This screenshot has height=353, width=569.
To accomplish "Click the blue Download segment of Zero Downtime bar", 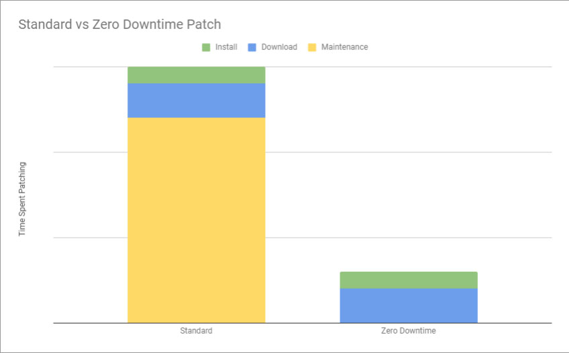I will point(409,305).
